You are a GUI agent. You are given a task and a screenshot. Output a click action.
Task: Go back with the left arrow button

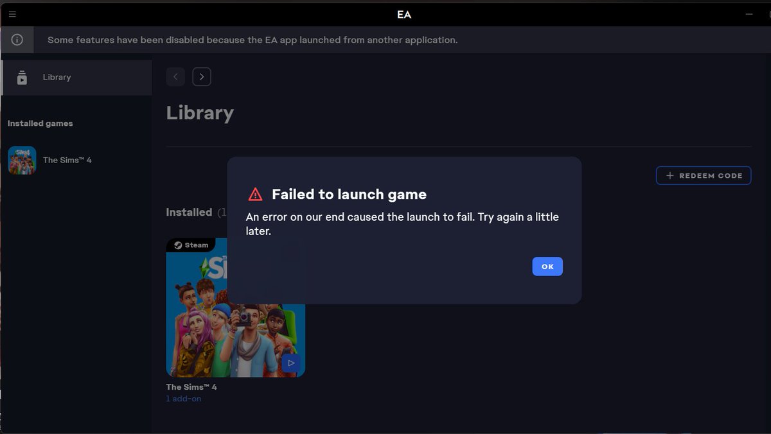coord(175,77)
